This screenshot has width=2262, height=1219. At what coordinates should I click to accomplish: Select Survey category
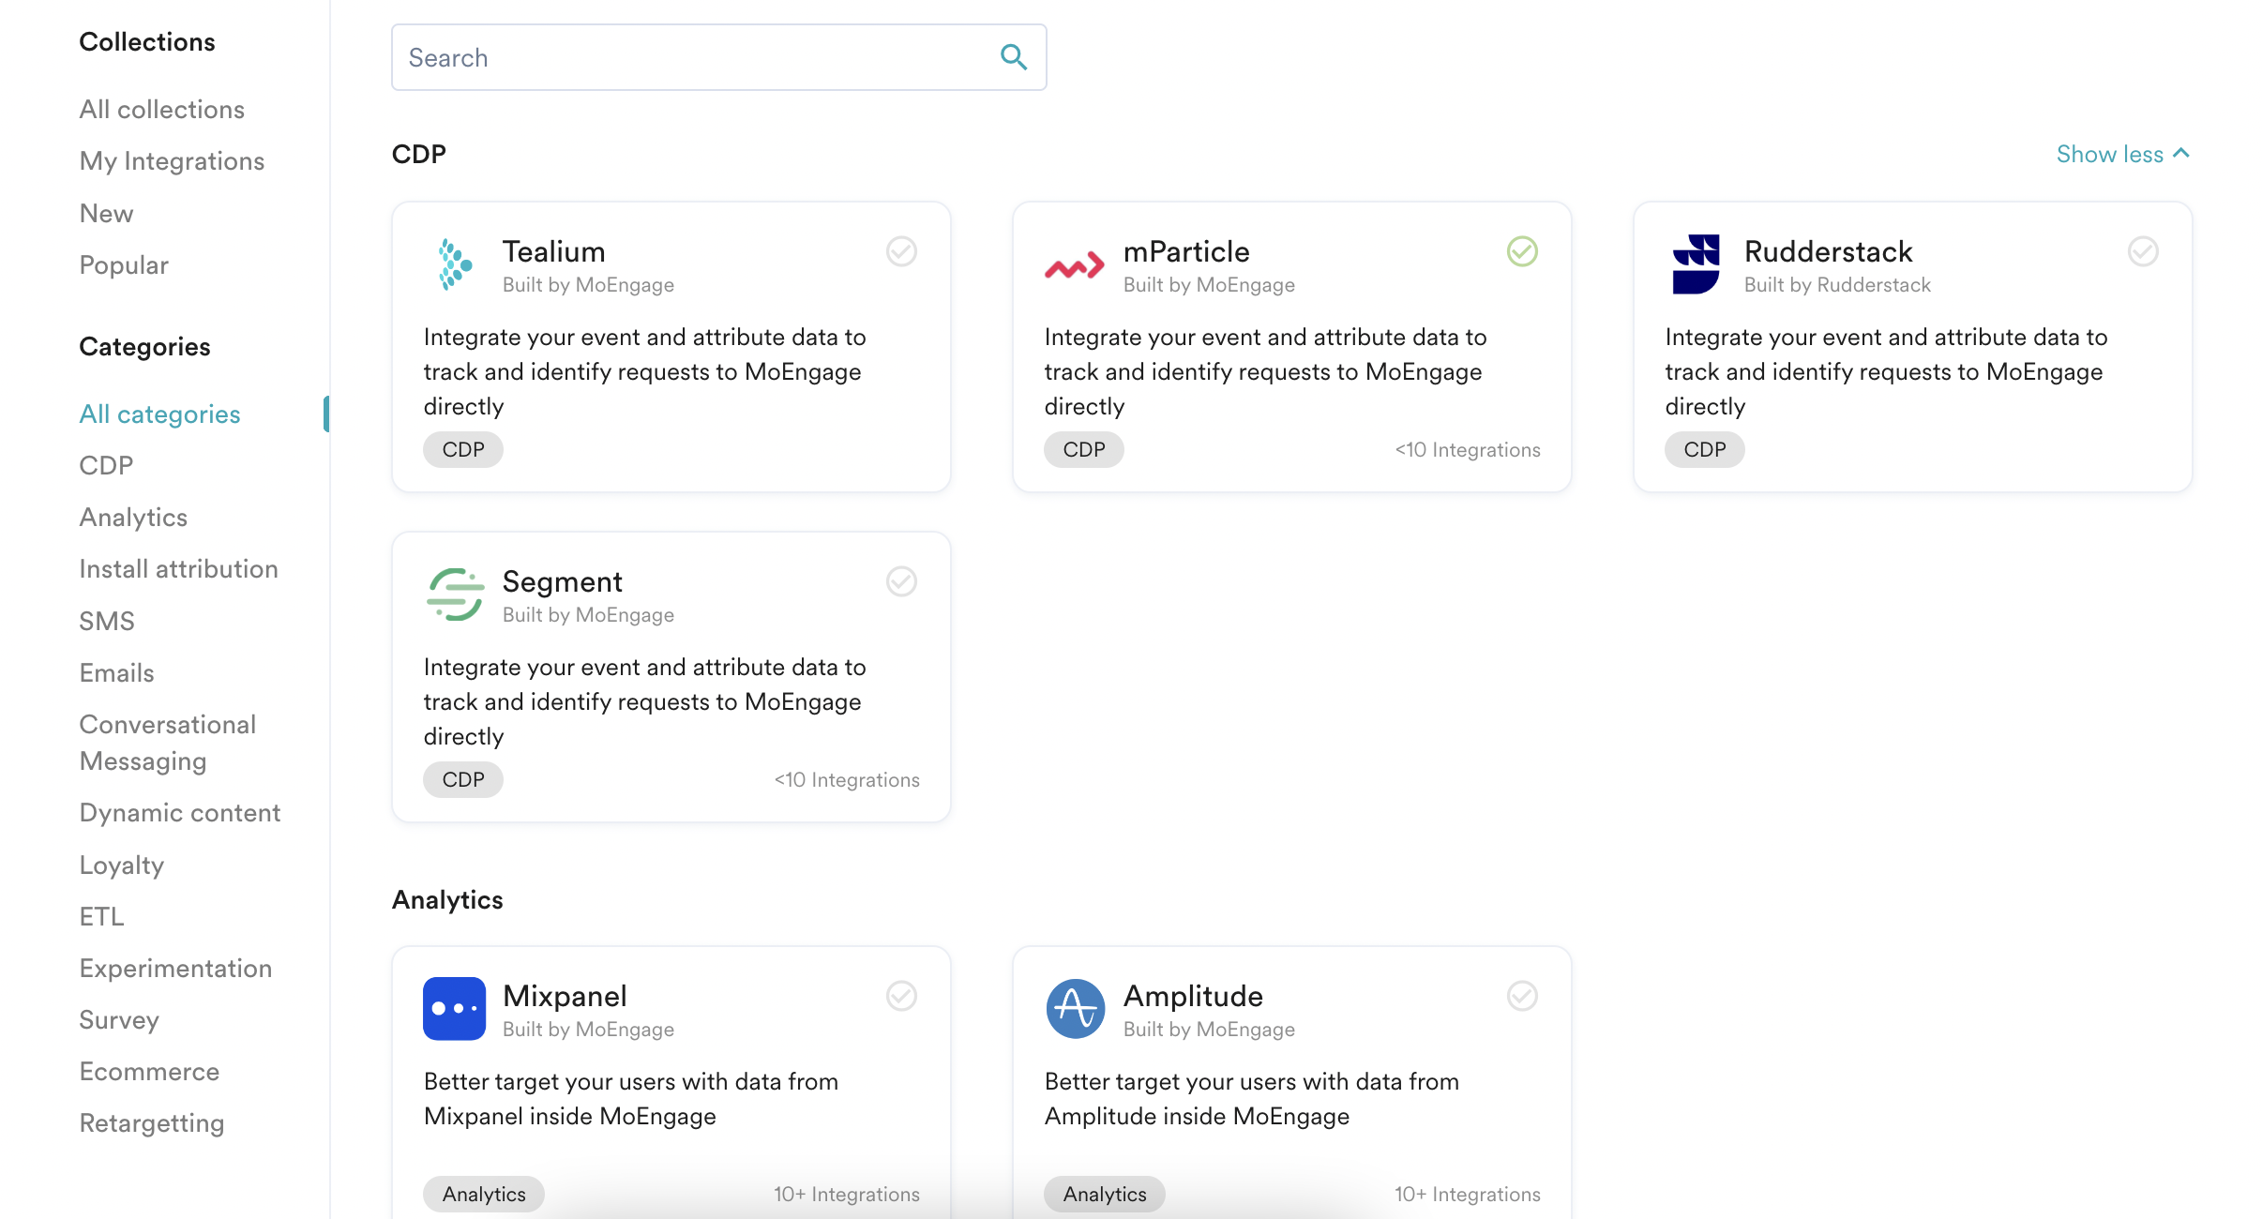[x=119, y=1020]
